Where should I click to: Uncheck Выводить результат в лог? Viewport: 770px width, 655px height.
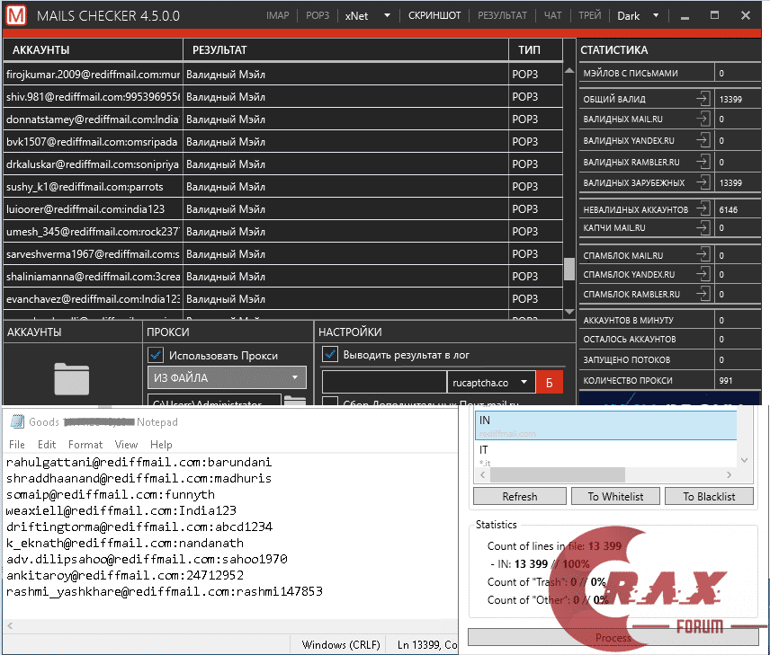click(330, 355)
